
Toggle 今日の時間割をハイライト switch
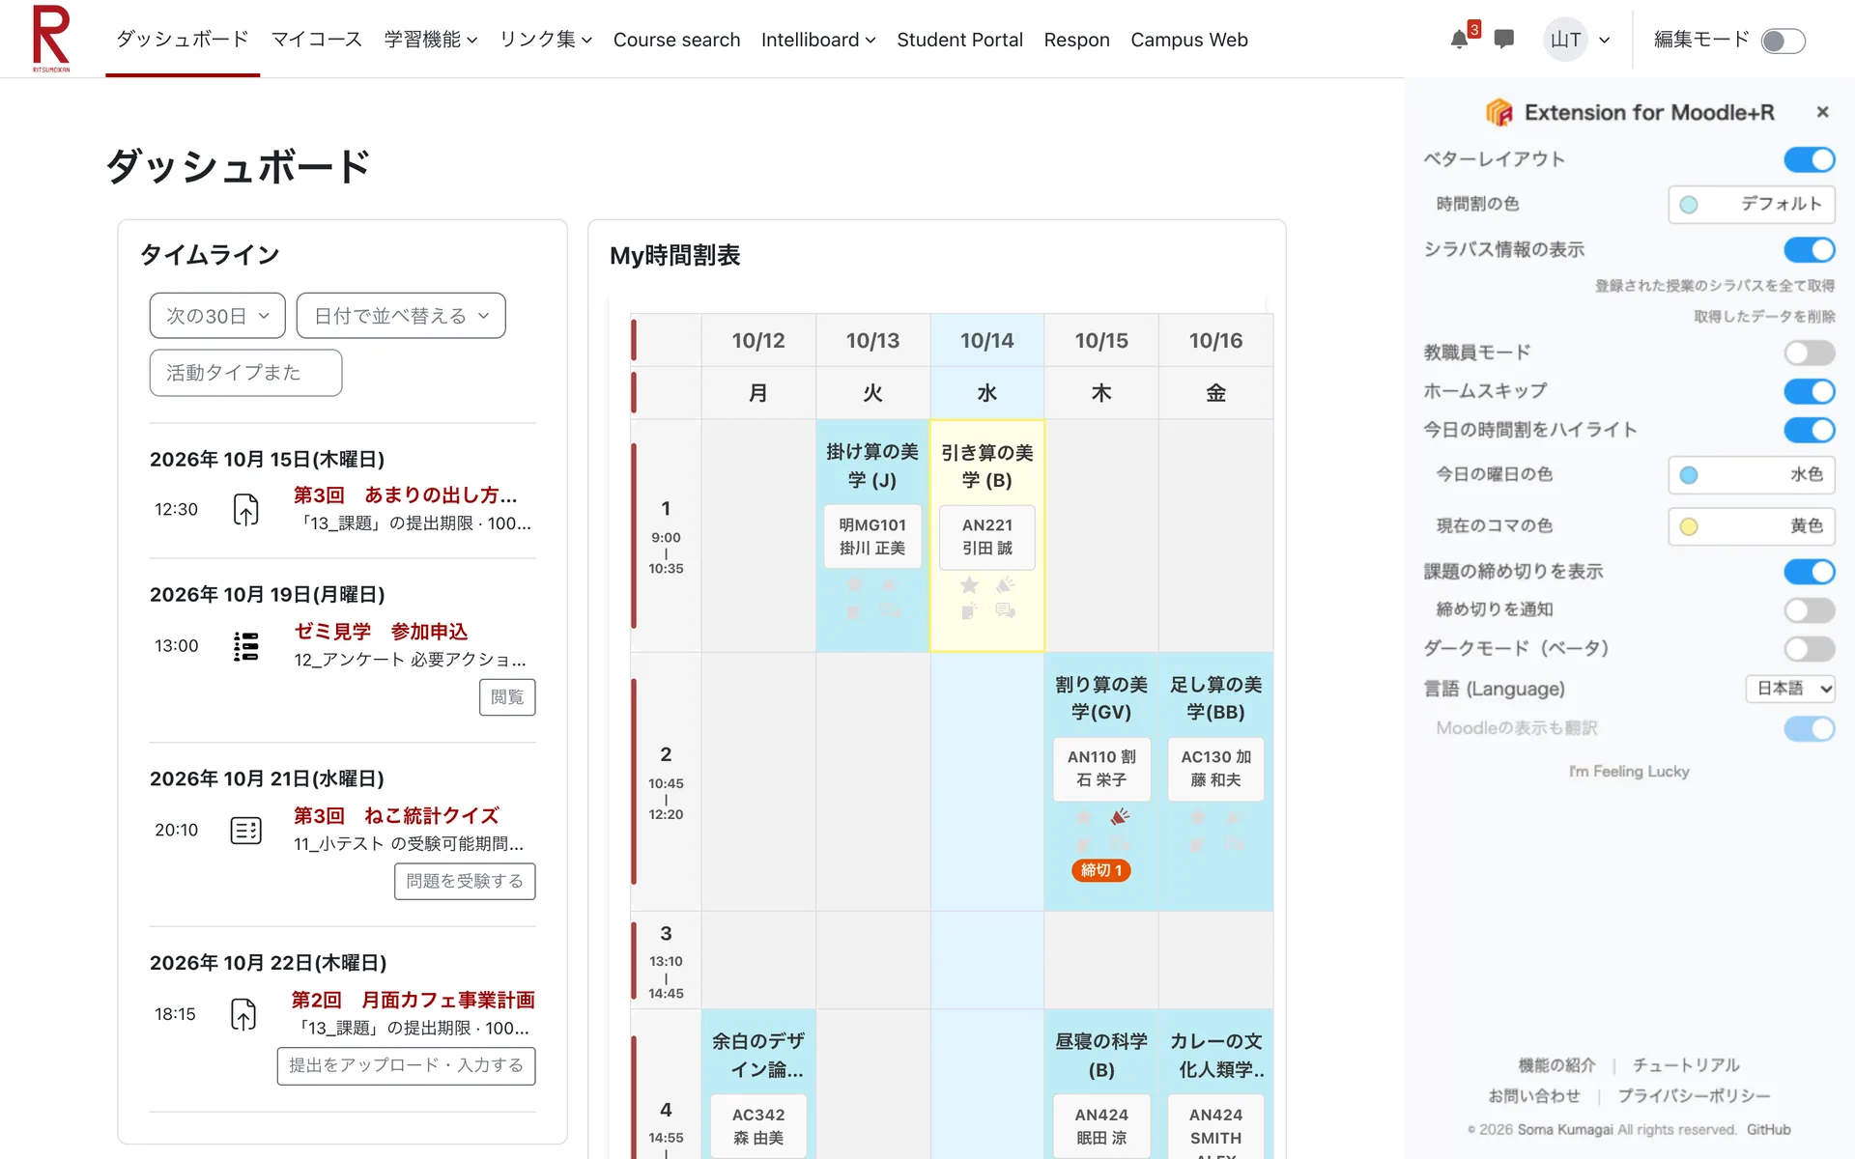click(x=1809, y=430)
